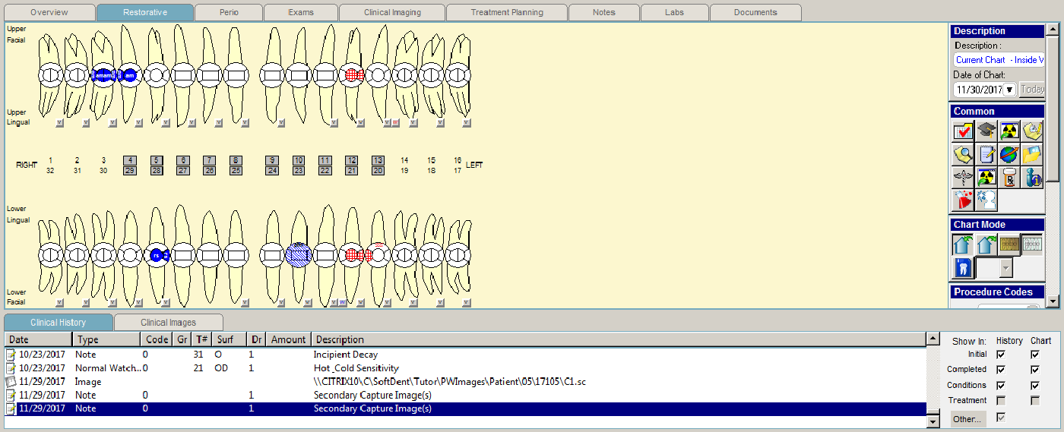The height and width of the screenshot is (432, 1064).
Task: Click the right panel scroll down arrow
Action: click(x=1052, y=301)
